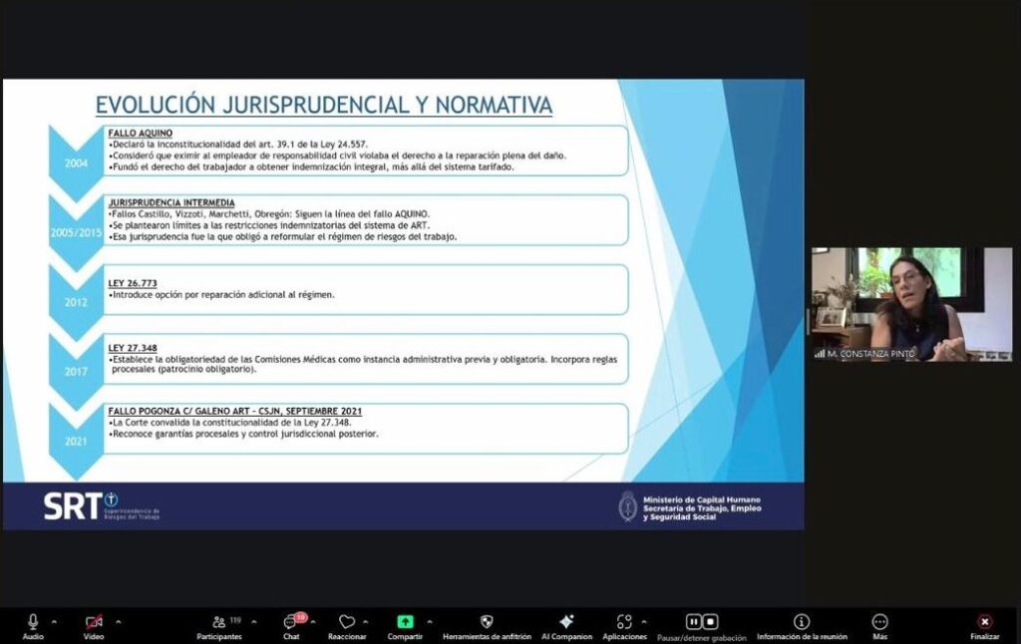Open Herramientas de anfitrión shield icon
Screen dimensions: 1021x644
(x=487, y=622)
